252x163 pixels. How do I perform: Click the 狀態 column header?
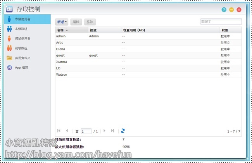(225, 30)
